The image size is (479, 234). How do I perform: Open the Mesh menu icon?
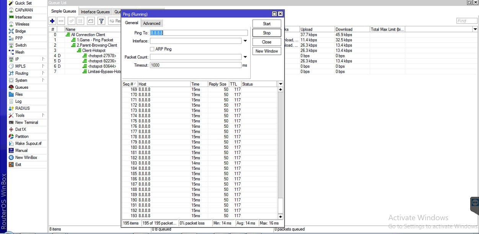coord(11,52)
